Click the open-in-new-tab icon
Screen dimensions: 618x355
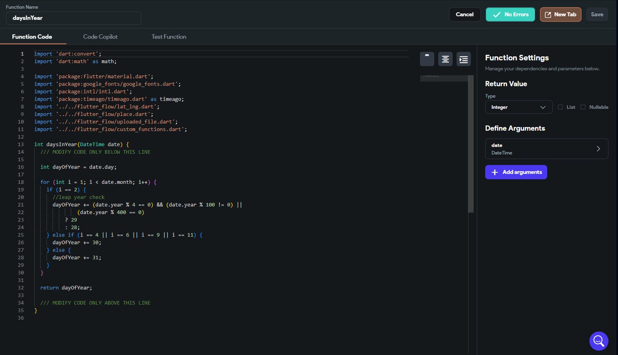pos(548,15)
